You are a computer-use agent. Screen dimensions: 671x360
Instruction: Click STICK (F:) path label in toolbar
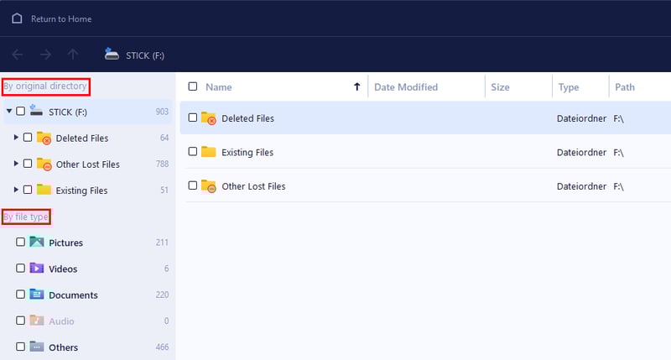[145, 55]
